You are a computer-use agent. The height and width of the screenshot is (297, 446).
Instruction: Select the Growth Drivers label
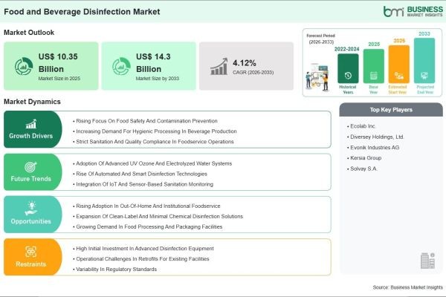pos(30,136)
